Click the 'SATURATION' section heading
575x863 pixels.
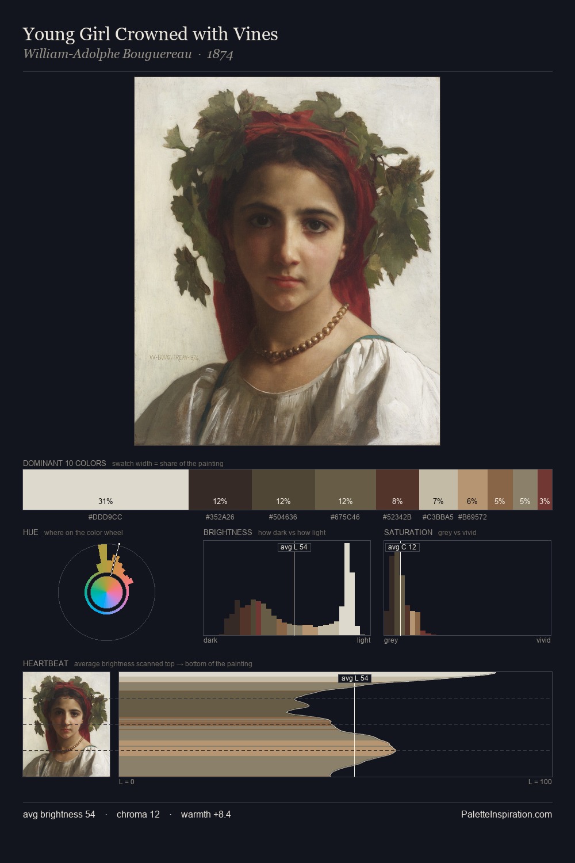pyautogui.click(x=408, y=532)
